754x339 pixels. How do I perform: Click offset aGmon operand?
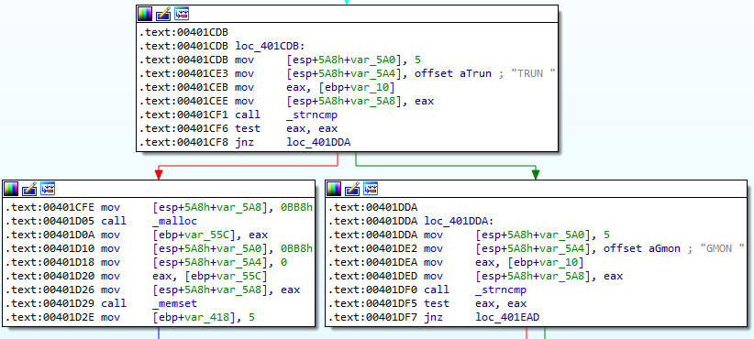[642, 248]
